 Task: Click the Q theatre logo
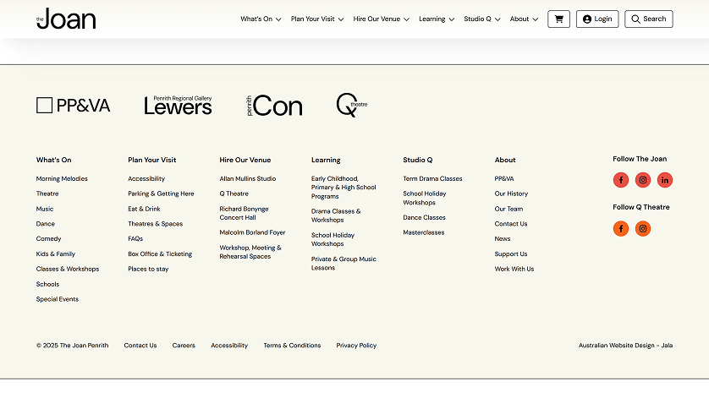tap(352, 105)
